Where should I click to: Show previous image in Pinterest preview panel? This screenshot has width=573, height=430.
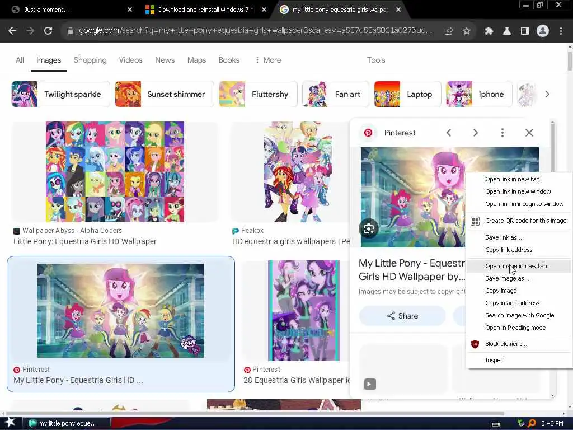(449, 133)
